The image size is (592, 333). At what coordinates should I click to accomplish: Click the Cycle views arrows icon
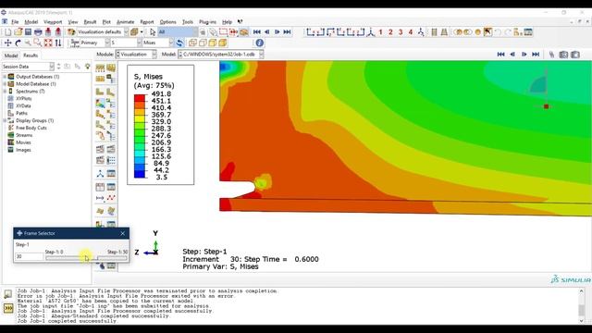pos(57,43)
